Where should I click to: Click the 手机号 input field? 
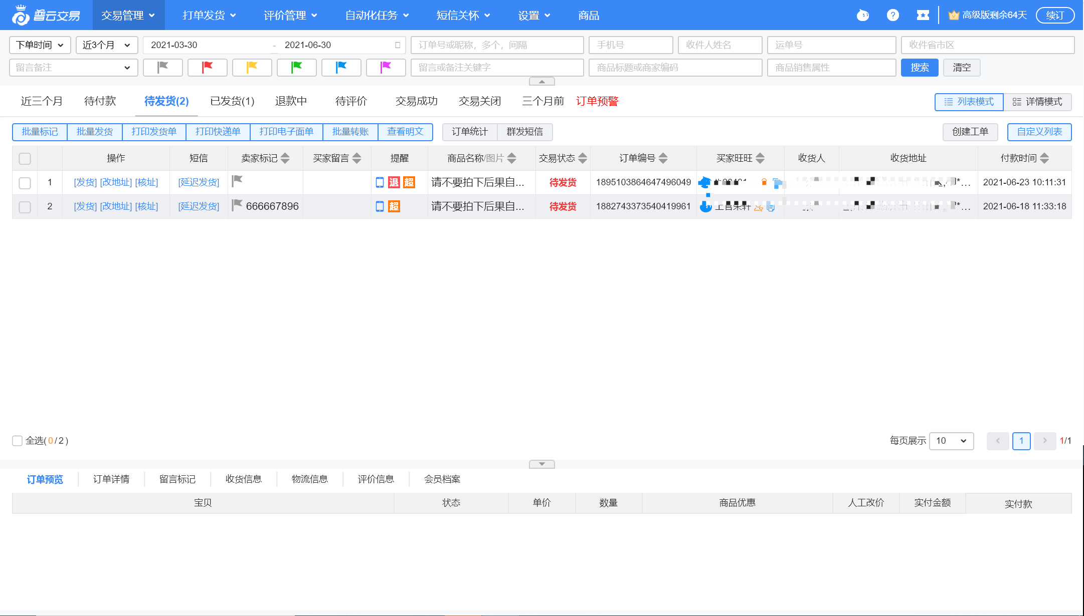pos(630,45)
